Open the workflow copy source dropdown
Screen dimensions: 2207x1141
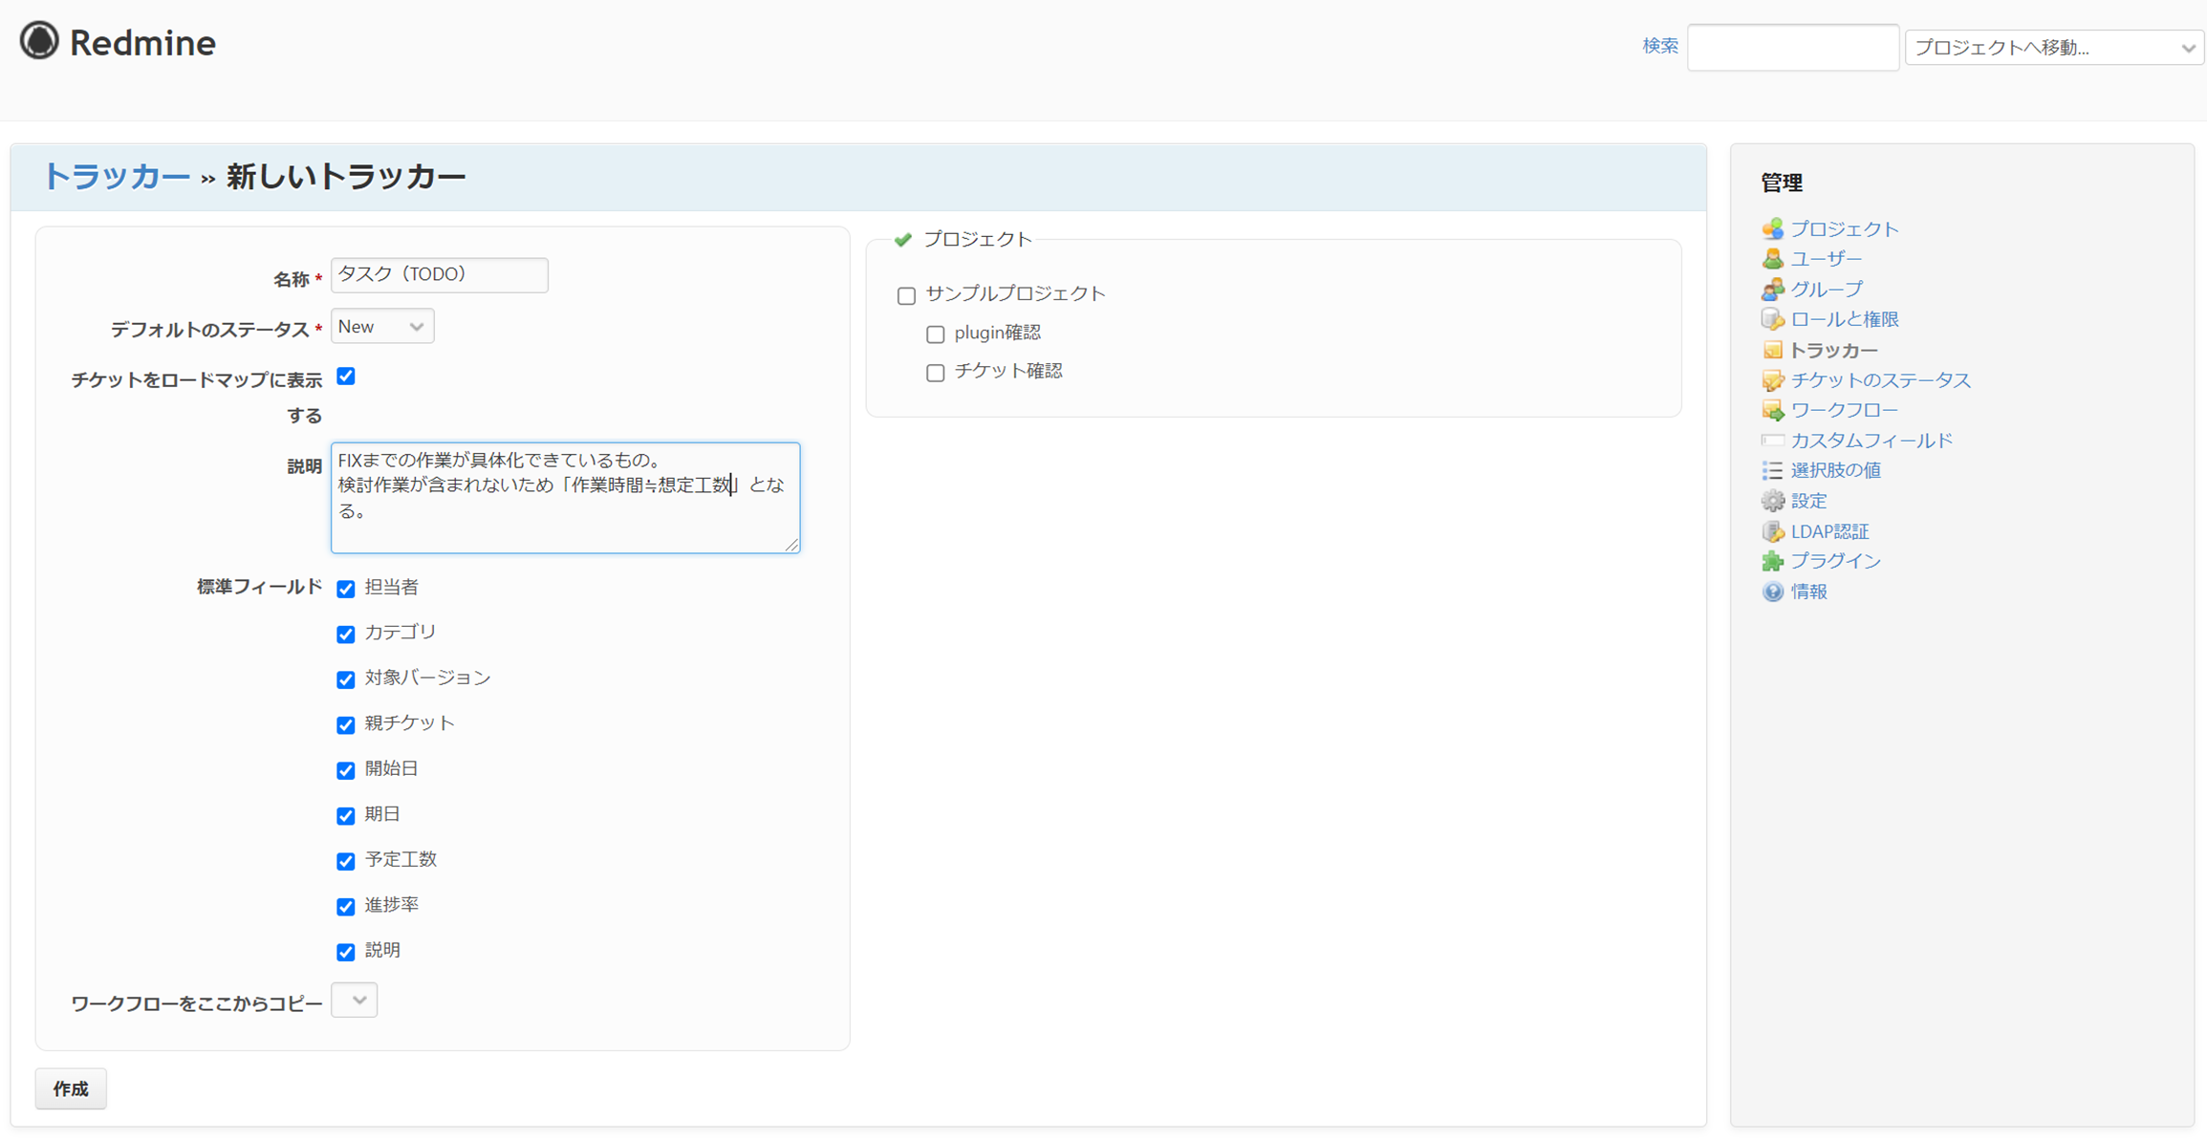click(354, 1001)
